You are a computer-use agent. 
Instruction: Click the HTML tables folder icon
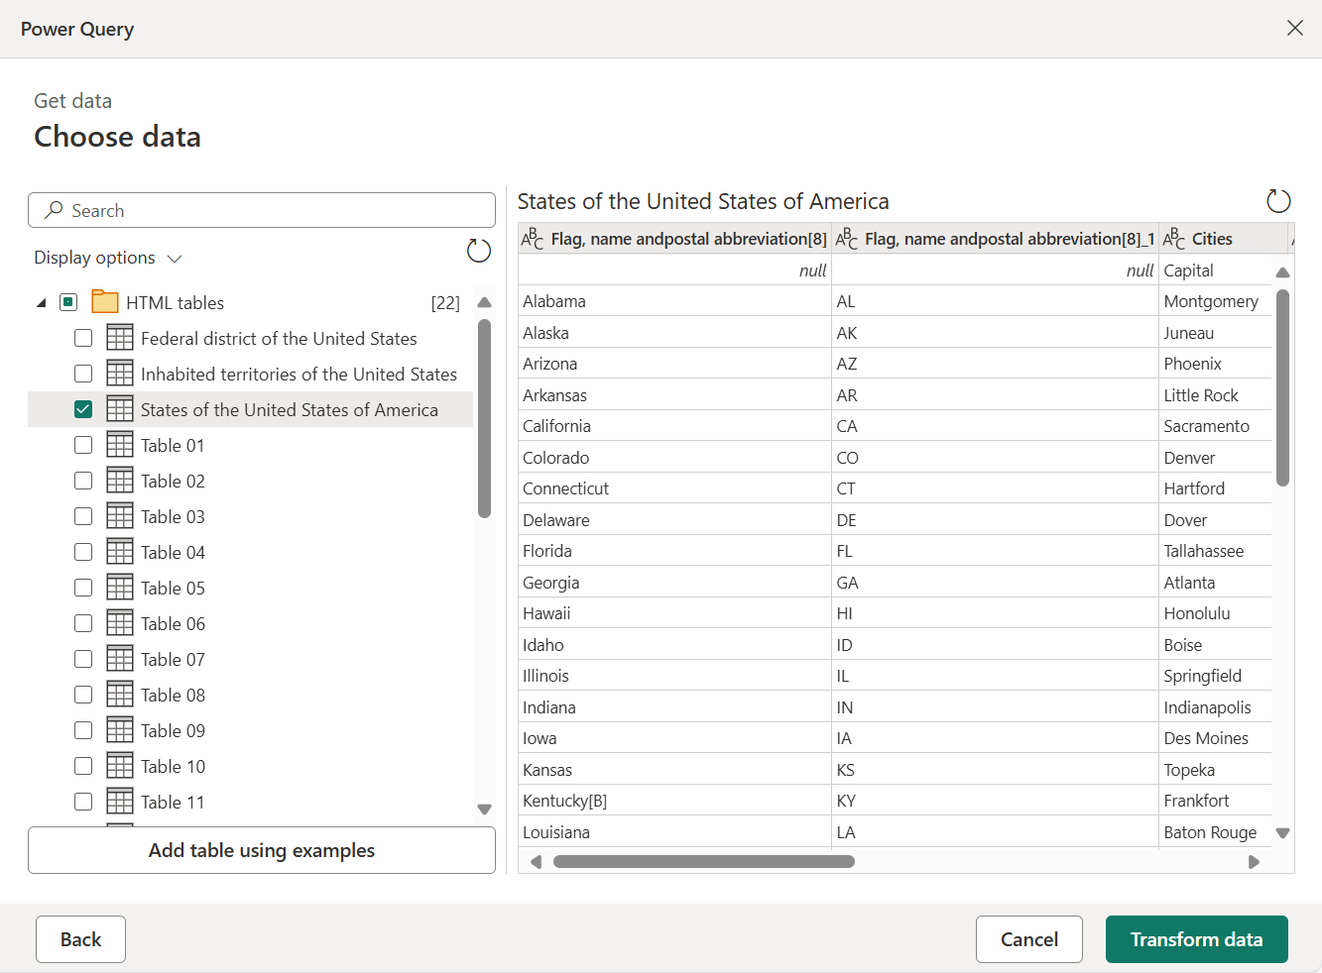[x=105, y=302]
